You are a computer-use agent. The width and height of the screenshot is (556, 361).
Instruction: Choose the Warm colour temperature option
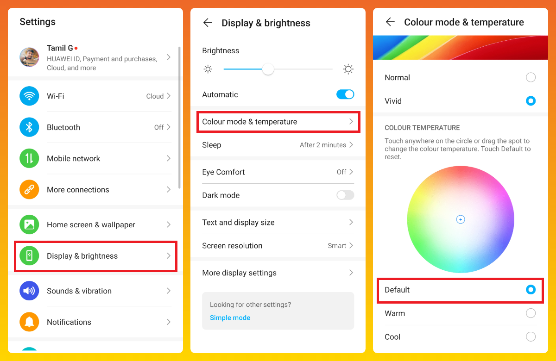(x=531, y=313)
